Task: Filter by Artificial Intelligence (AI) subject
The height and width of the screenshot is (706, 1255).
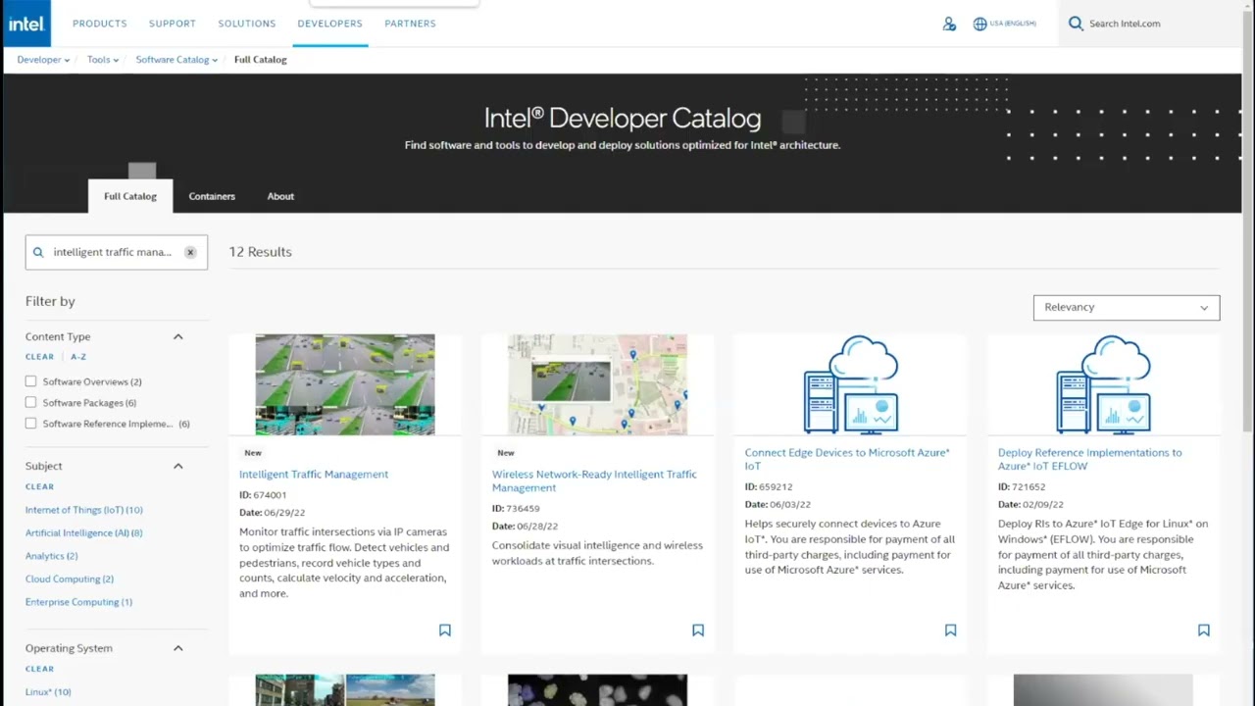Action: 84,532
